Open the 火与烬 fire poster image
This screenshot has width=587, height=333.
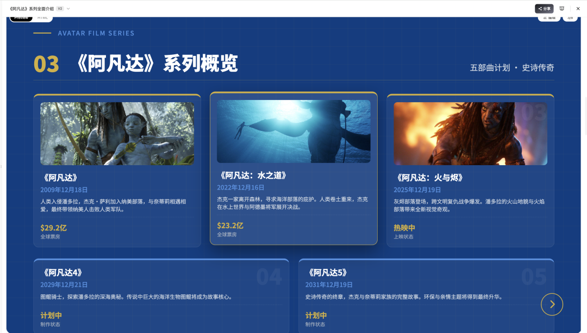pyautogui.click(x=470, y=134)
